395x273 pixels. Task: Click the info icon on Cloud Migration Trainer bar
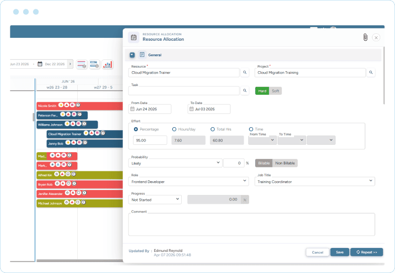pyautogui.click(x=103, y=133)
